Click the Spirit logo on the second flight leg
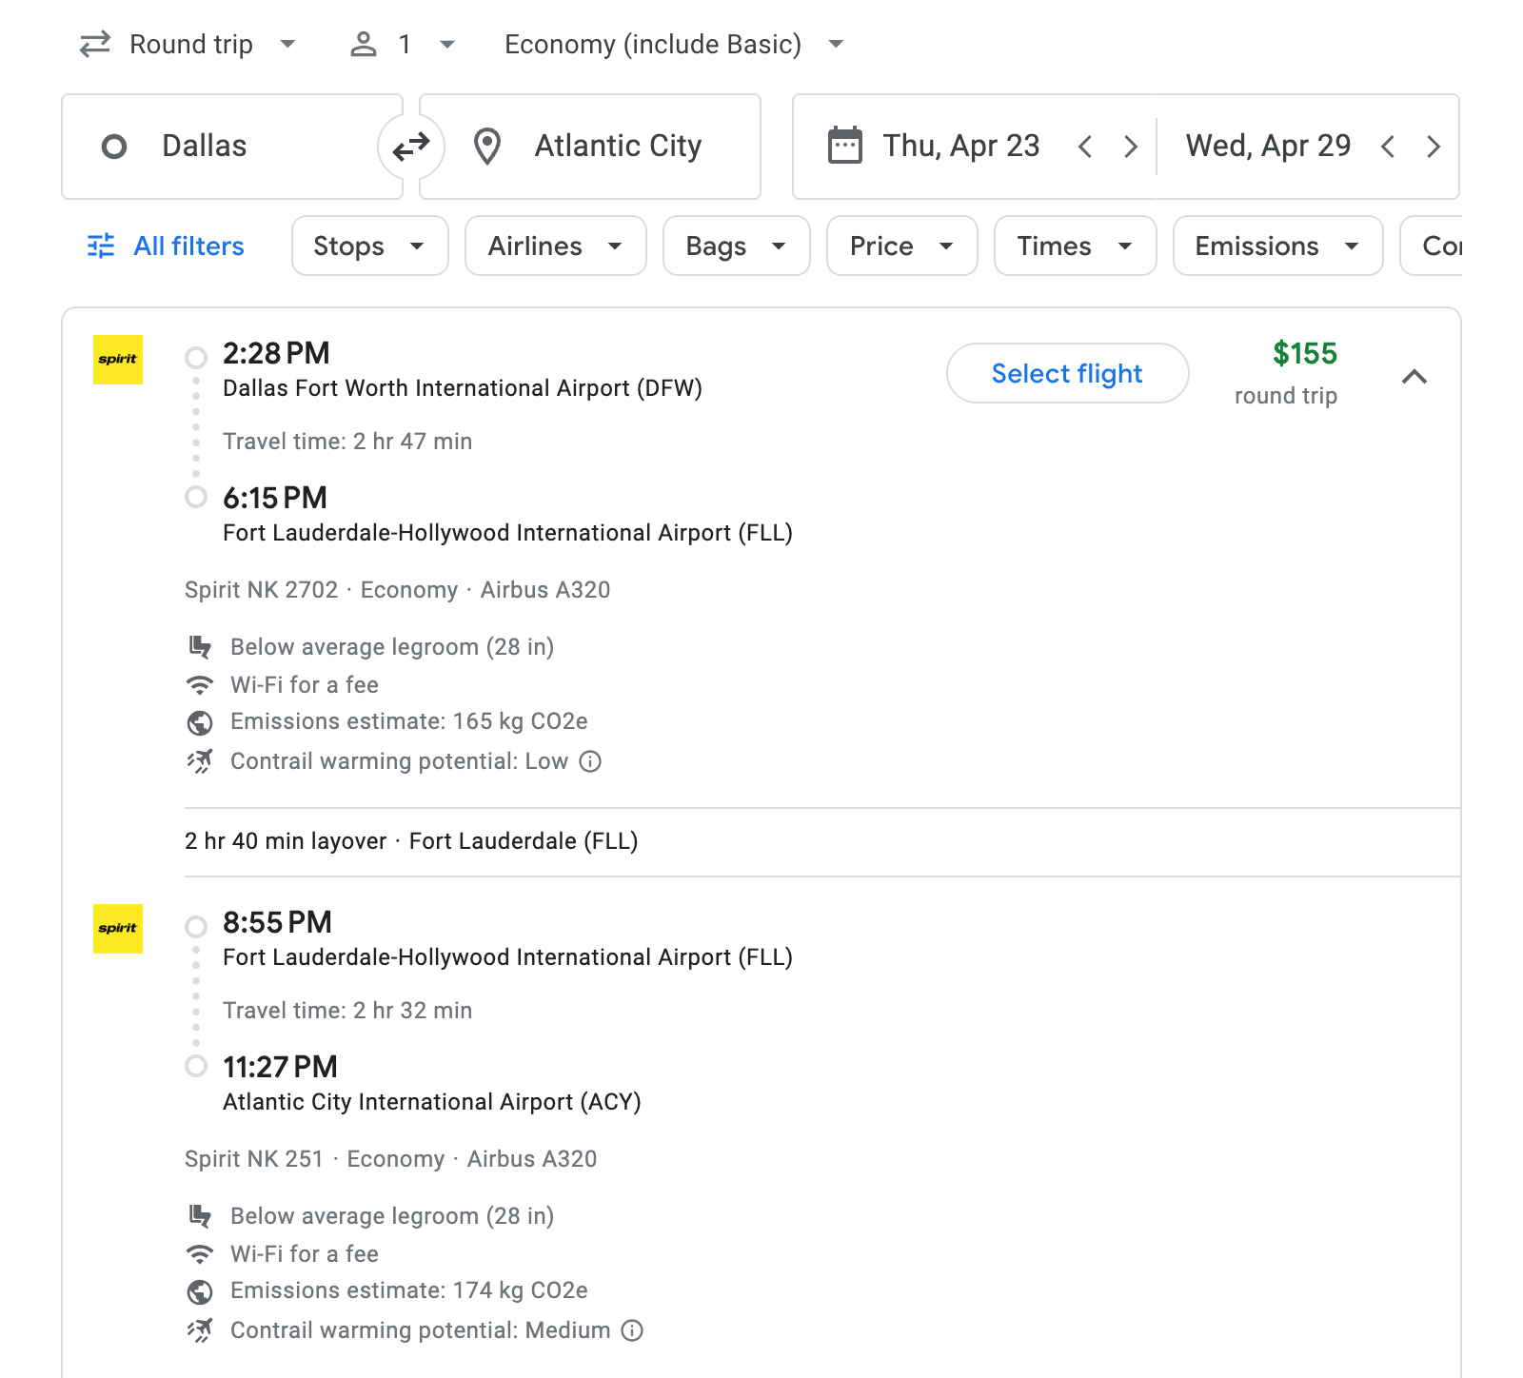The image size is (1523, 1378). 117,930
